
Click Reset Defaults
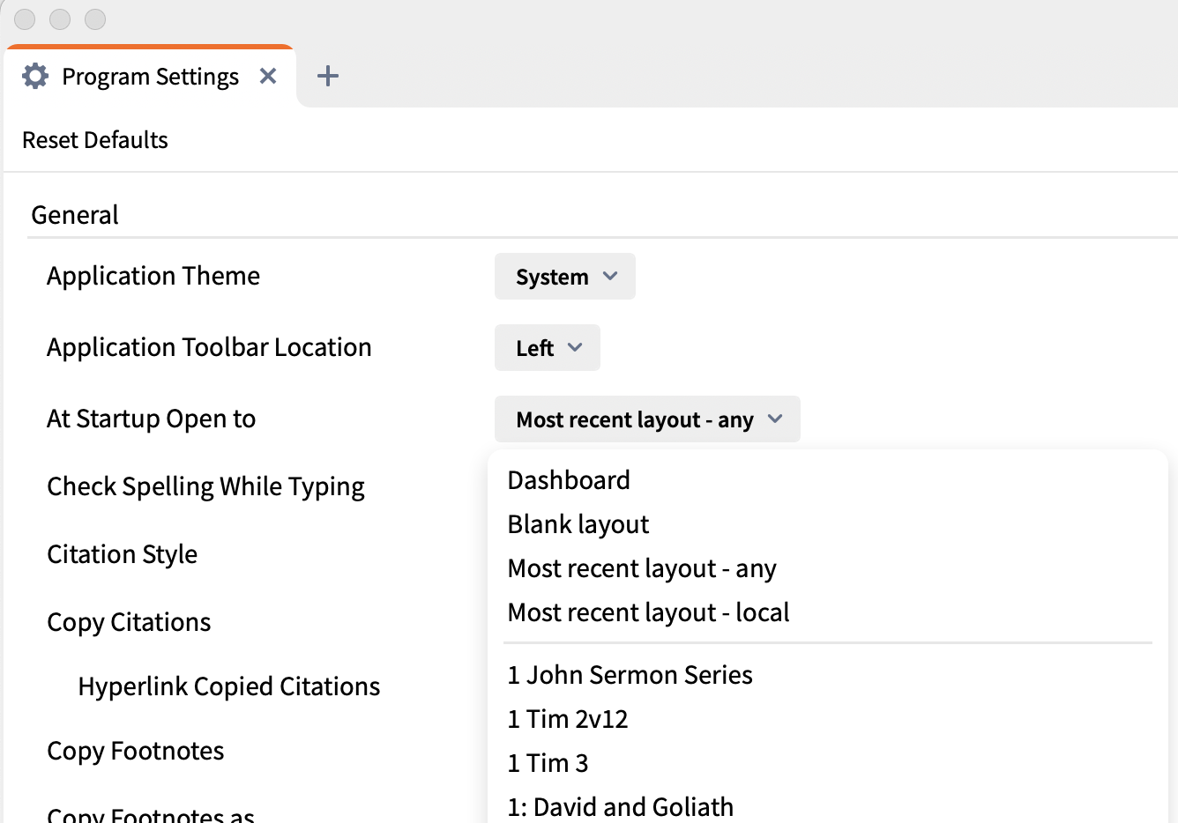(x=95, y=140)
